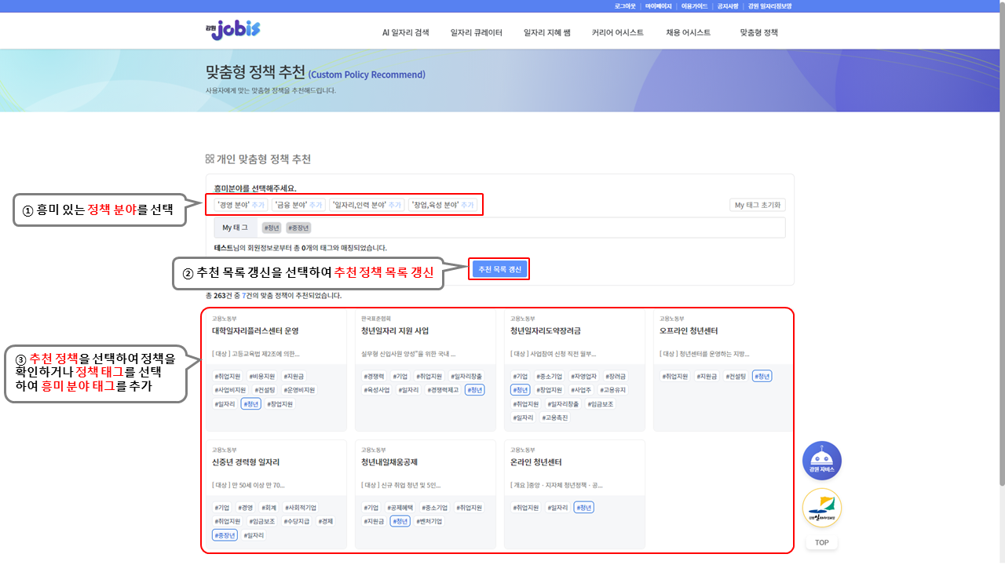Open policy 오프라인 청년센터
The image size is (1005, 565).
(689, 331)
